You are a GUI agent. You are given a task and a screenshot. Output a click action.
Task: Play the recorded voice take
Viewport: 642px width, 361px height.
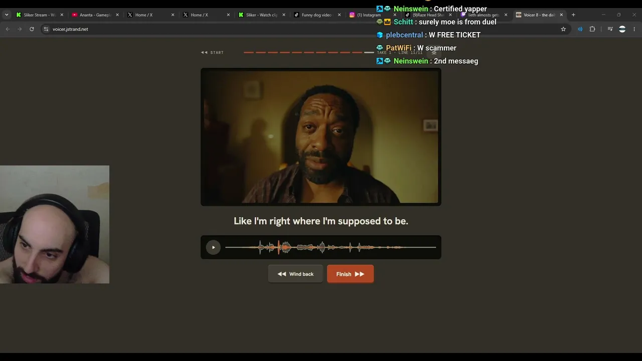coord(213,247)
